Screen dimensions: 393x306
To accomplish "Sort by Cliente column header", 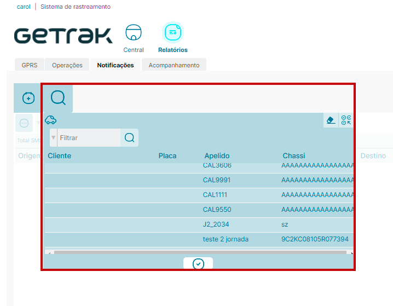I will [x=60, y=155].
